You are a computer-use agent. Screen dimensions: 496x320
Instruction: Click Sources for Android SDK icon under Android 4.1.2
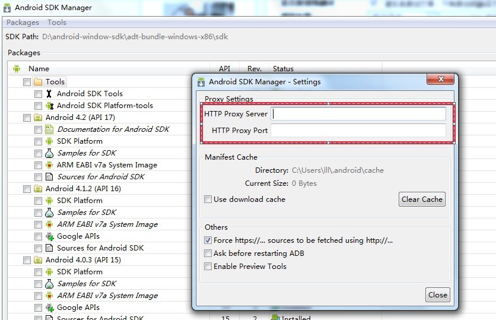49,248
